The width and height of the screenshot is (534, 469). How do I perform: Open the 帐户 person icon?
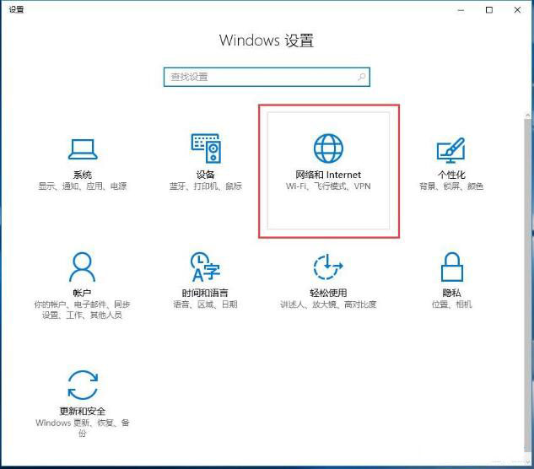coord(82,267)
